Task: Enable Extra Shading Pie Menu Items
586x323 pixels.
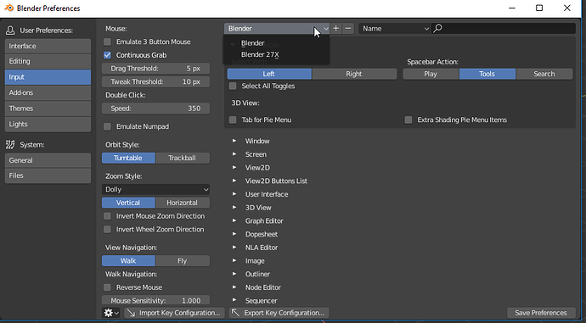Action: pos(409,120)
